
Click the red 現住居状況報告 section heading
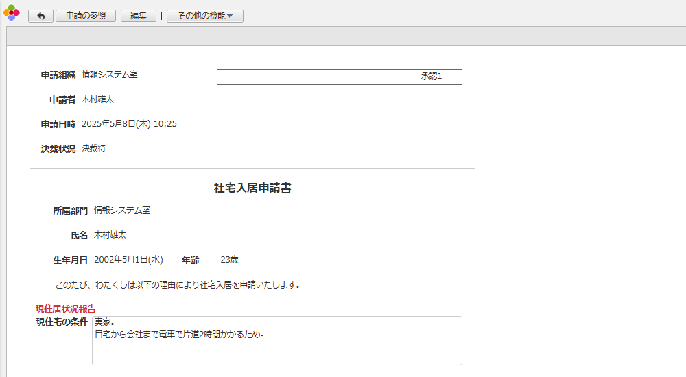point(66,308)
